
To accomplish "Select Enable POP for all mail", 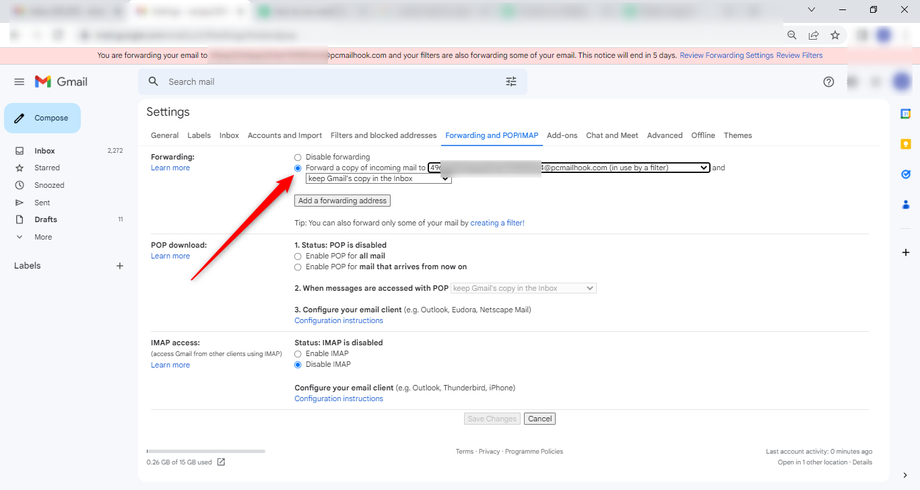I will 298,256.
